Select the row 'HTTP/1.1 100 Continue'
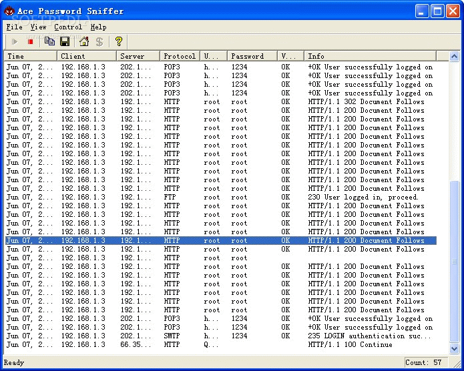 [220, 345]
